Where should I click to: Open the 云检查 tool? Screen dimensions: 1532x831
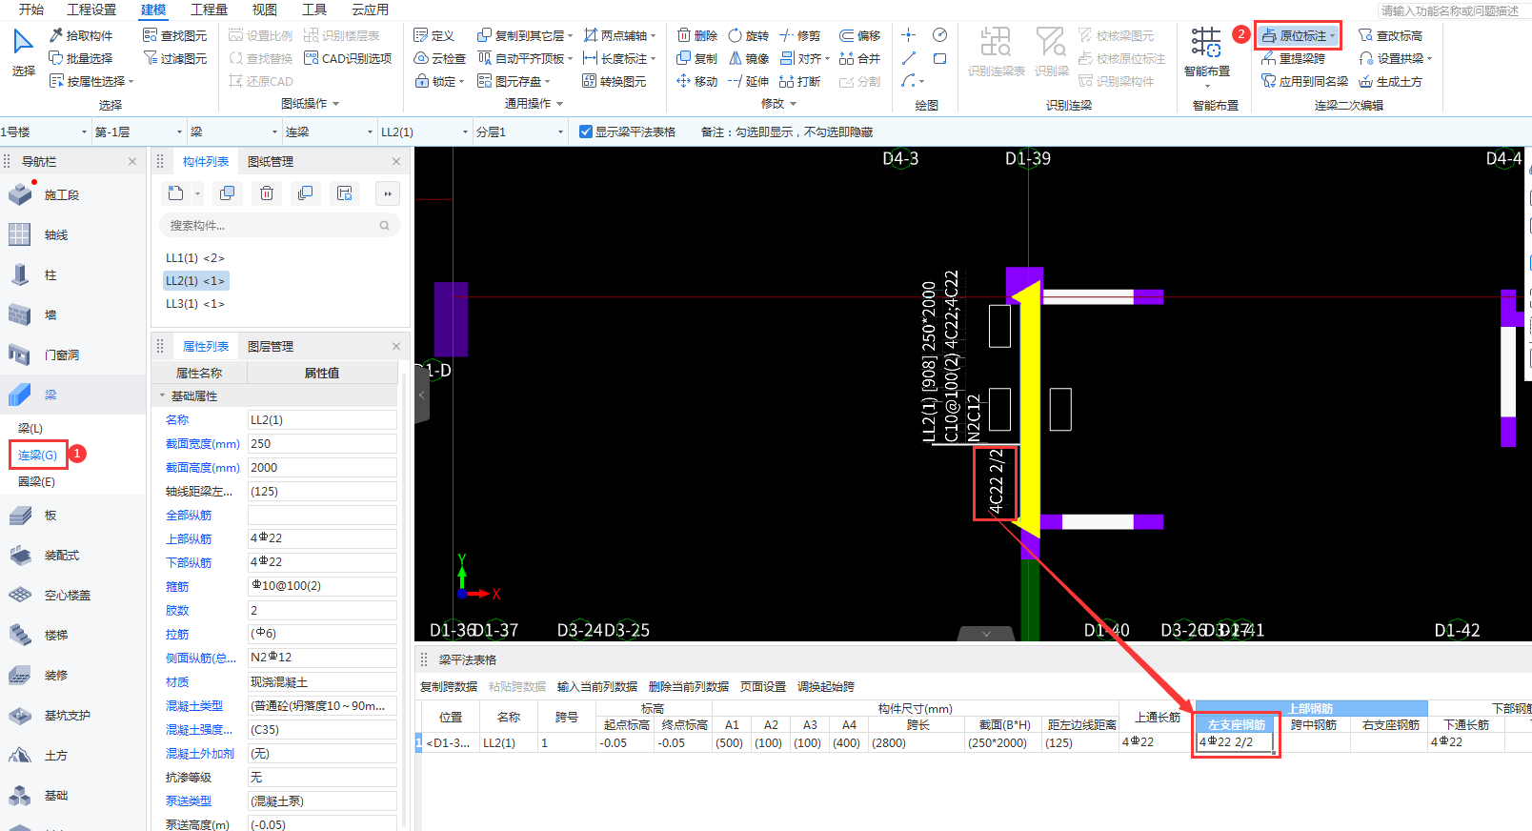(x=440, y=58)
